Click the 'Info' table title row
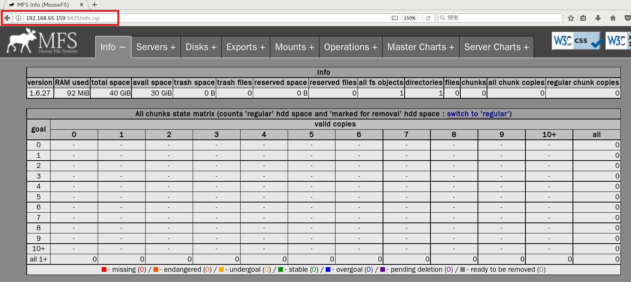 coord(323,72)
